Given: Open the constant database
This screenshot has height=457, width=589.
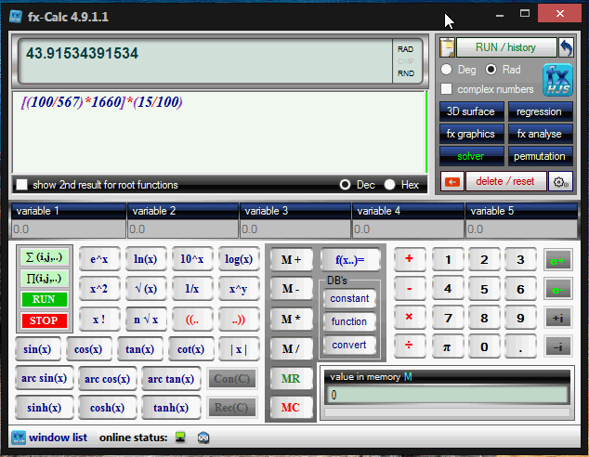Looking at the screenshot, I should [x=349, y=299].
